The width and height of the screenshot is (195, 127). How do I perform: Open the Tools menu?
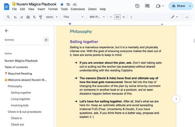[64, 9]
